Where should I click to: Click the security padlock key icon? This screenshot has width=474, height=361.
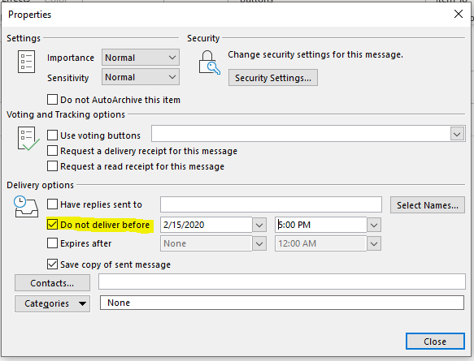pos(209,62)
